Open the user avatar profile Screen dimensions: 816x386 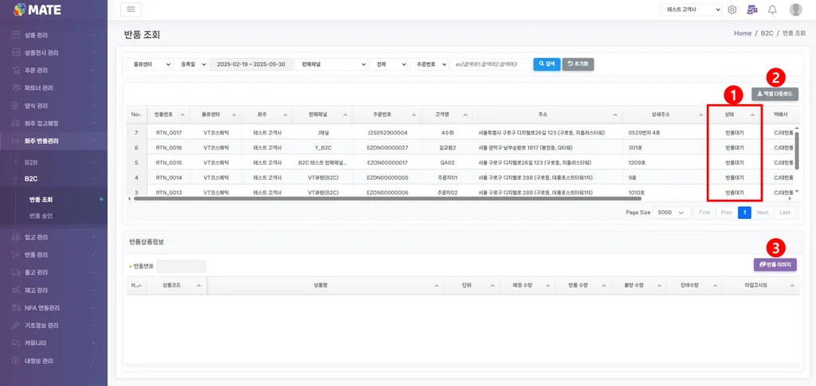pyautogui.click(x=796, y=10)
